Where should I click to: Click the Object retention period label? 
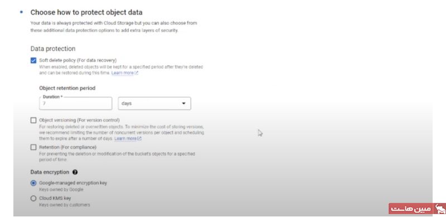click(x=67, y=88)
